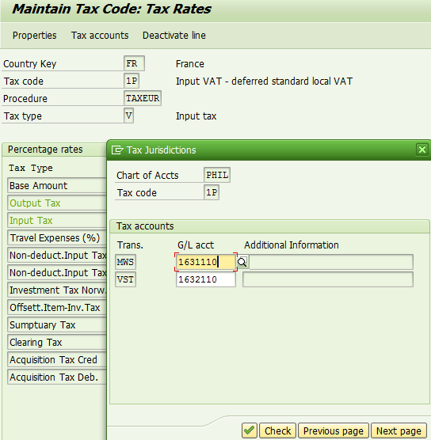Open the Properties toolbar item
The width and height of the screenshot is (431, 440).
pyautogui.click(x=35, y=36)
